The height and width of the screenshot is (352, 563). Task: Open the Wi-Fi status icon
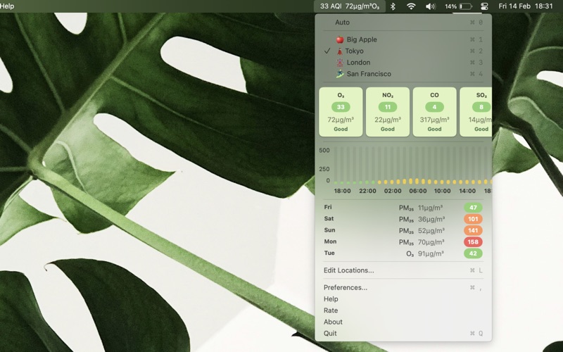click(x=411, y=6)
